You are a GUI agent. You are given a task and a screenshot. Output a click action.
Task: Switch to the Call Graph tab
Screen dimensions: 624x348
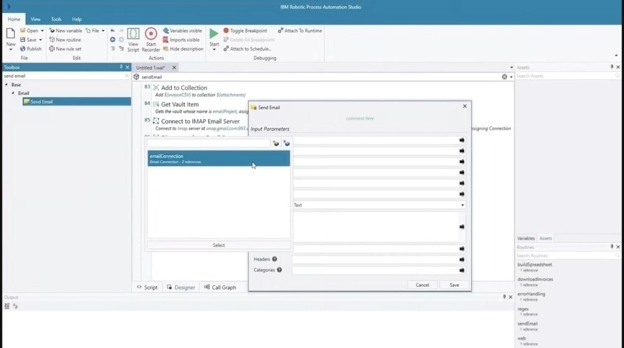tap(220, 288)
